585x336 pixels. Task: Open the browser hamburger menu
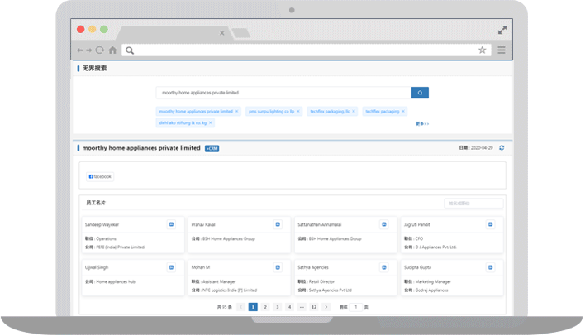pos(502,50)
